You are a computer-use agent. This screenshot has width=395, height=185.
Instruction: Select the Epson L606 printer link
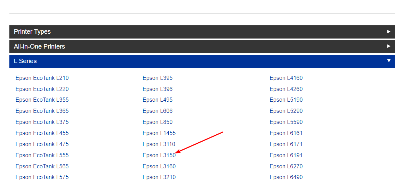pyautogui.click(x=158, y=111)
